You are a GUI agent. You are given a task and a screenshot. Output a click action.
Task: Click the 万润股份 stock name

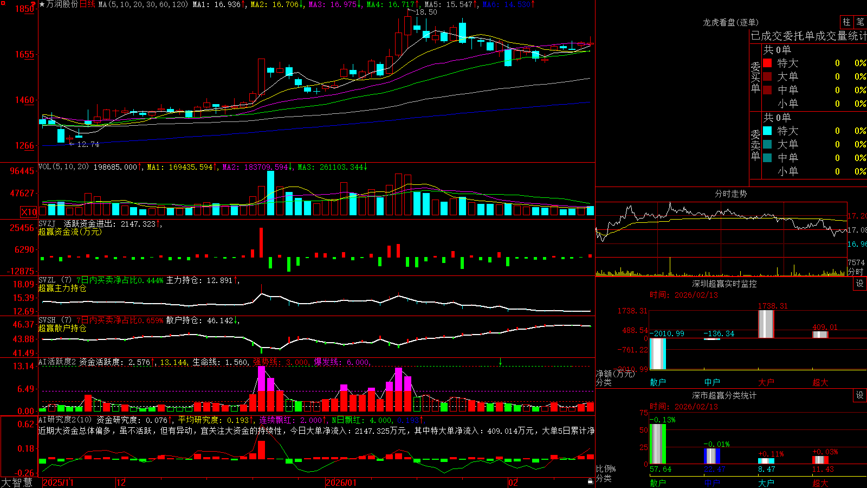point(62,4)
